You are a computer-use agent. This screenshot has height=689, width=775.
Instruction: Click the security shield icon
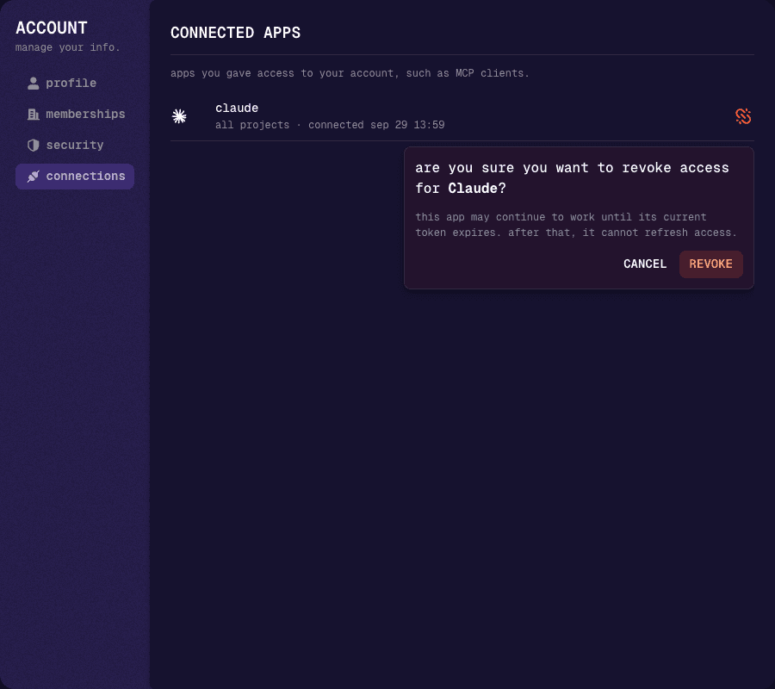tap(33, 146)
